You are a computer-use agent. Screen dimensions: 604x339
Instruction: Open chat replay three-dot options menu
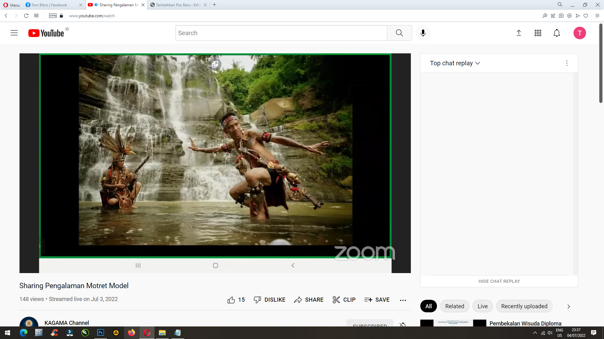click(x=567, y=63)
